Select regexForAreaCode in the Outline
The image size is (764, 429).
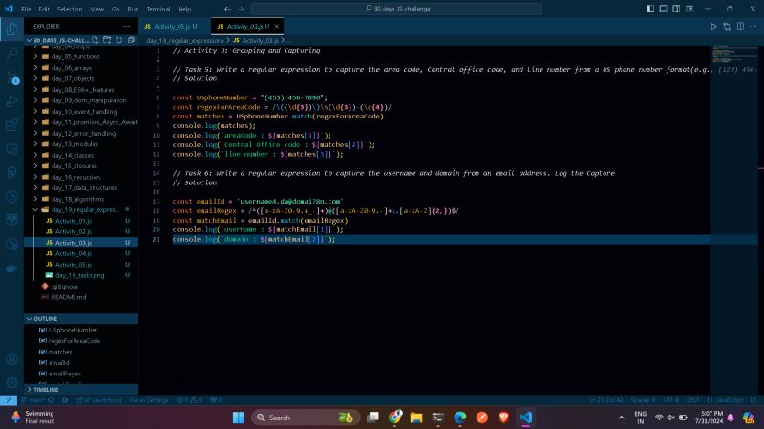(81, 341)
